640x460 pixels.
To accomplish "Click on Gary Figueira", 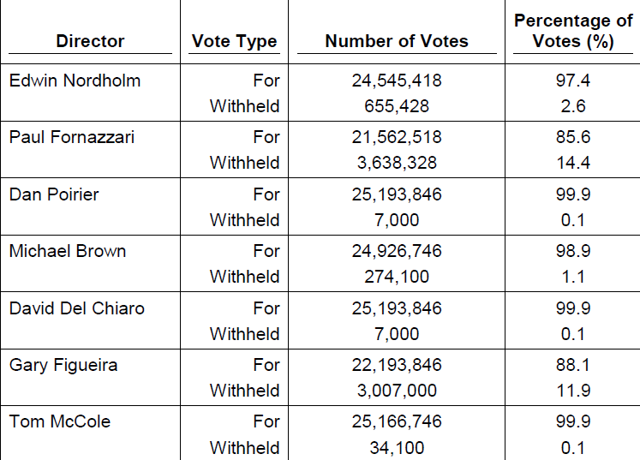I will 63,366.
